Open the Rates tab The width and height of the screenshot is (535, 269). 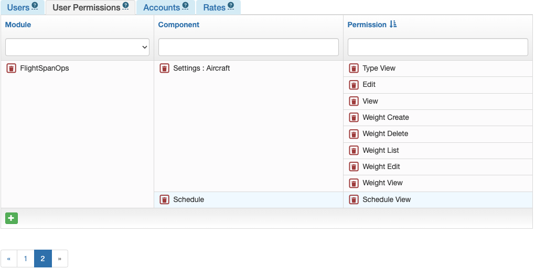215,7
